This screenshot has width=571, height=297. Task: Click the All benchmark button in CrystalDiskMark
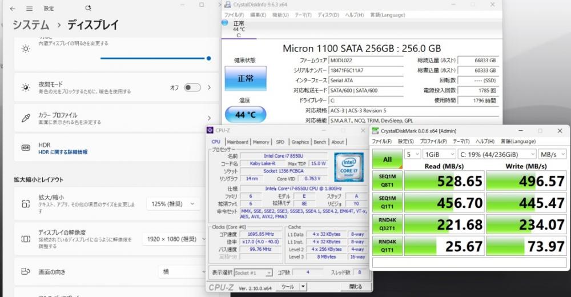[x=387, y=159]
